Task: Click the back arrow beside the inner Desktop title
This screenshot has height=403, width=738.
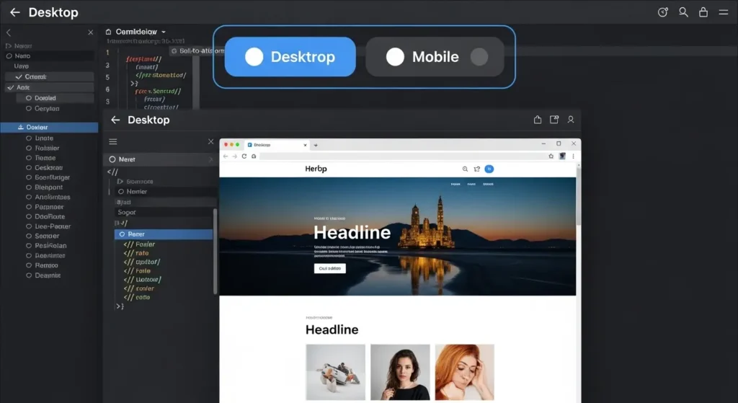Action: tap(115, 120)
